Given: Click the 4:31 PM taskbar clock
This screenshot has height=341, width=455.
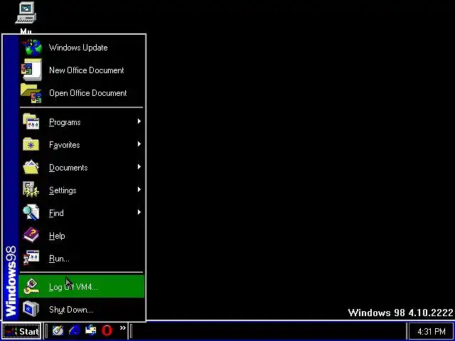Looking at the screenshot, I should point(432,331).
